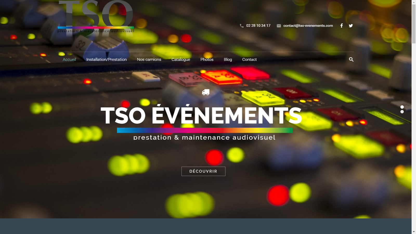
Task: Open the Blog page
Action: point(228,60)
